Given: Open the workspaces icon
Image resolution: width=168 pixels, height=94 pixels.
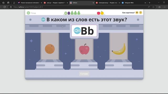Looking at the screenshot, I should coord(3,3).
